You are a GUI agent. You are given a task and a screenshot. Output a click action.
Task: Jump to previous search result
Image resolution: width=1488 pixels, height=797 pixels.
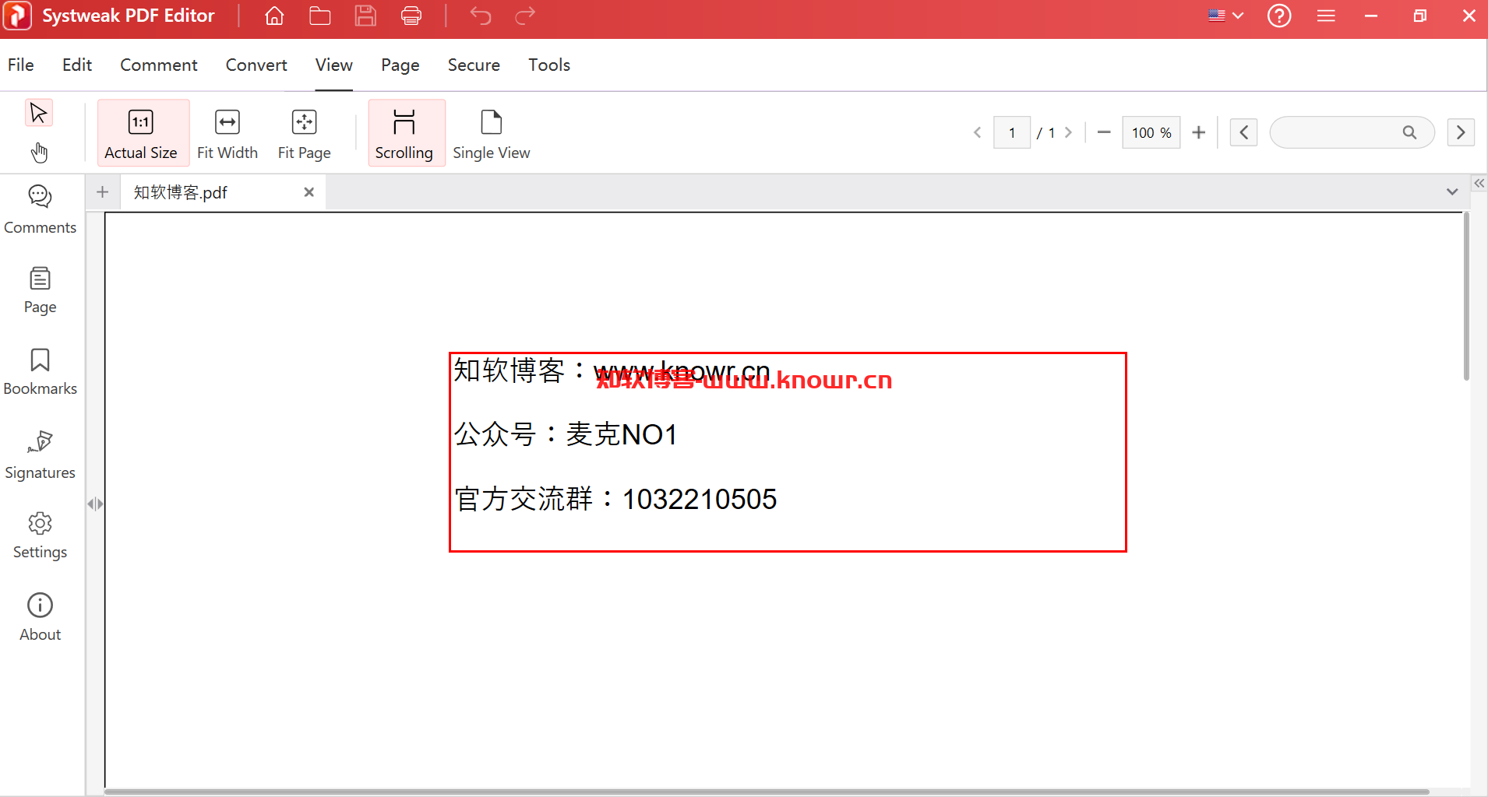pos(1243,133)
